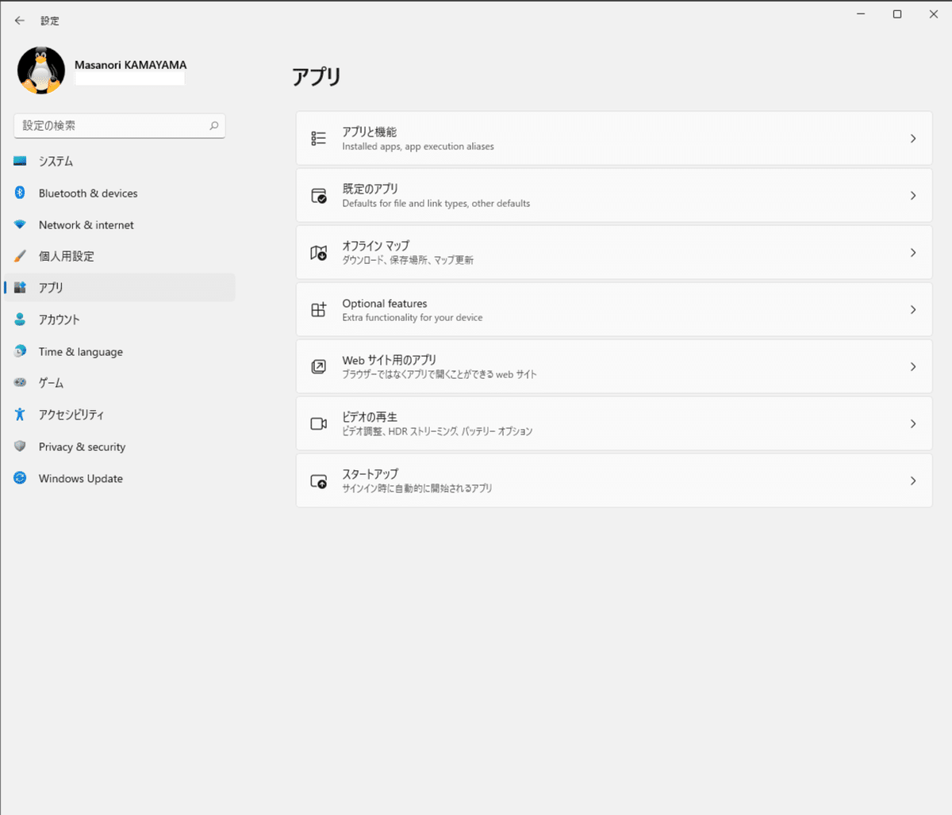
Task: Click the 設定の検索 search field
Action: click(119, 125)
